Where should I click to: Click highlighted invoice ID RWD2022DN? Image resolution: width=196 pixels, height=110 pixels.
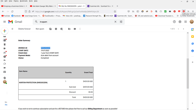(x=45, y=48)
